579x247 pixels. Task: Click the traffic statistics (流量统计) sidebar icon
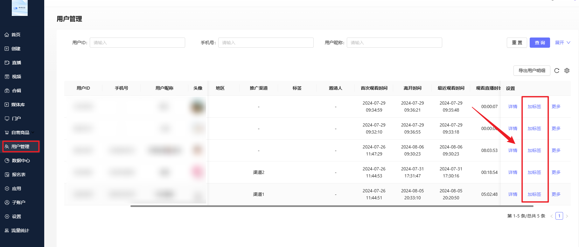[7, 230]
